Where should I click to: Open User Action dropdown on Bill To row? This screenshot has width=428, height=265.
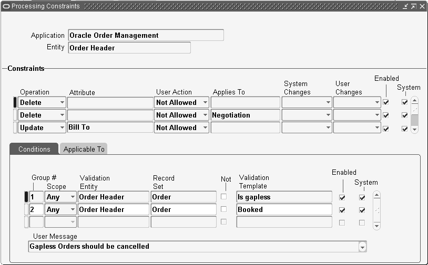(x=205, y=128)
